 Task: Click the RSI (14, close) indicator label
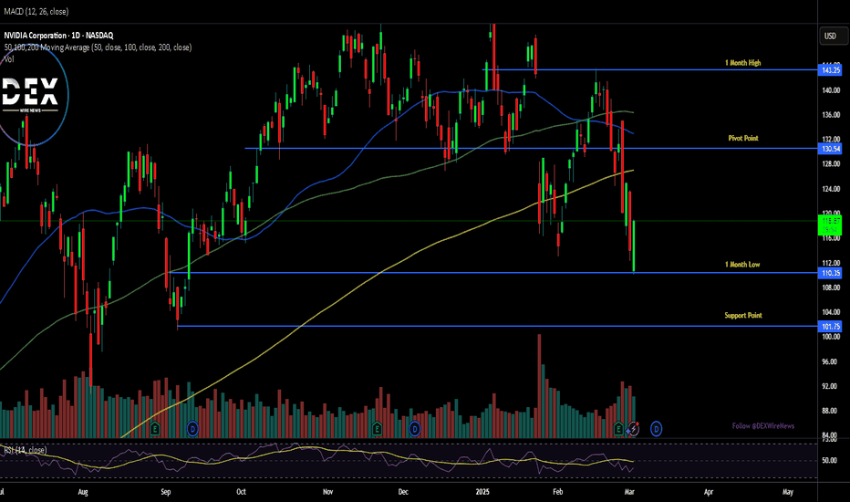click(25, 450)
